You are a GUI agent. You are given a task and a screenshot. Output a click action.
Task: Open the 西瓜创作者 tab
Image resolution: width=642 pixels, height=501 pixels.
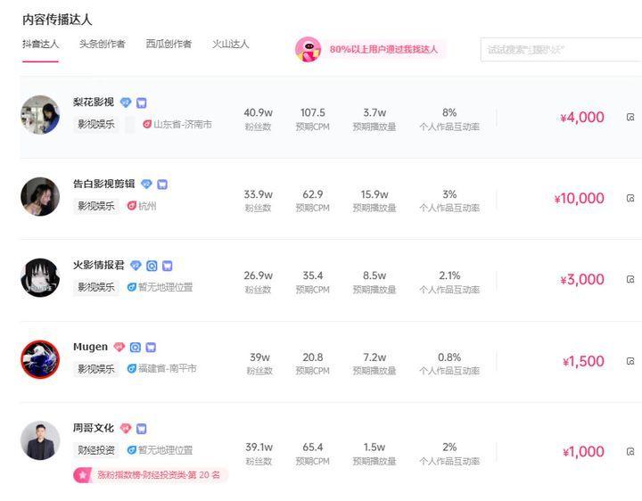pos(169,44)
